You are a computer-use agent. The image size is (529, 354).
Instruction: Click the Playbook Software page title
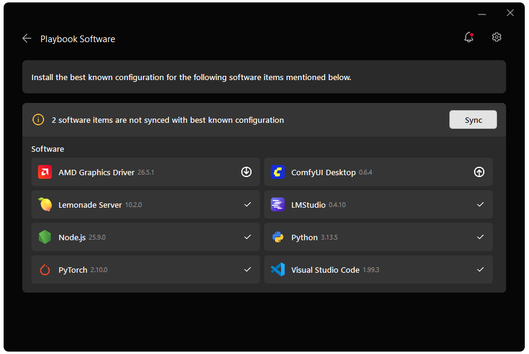click(x=78, y=39)
